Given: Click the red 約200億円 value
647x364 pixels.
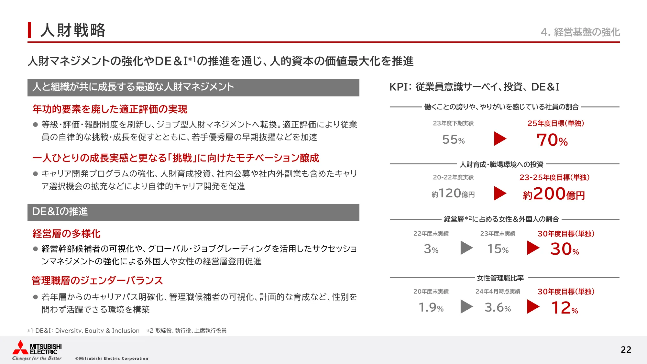Looking at the screenshot, I should pyautogui.click(x=554, y=194).
